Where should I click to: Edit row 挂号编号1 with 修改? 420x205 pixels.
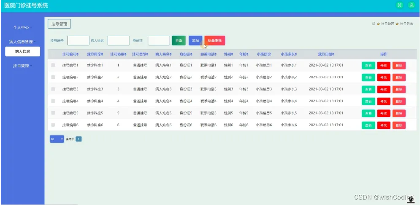384,66
